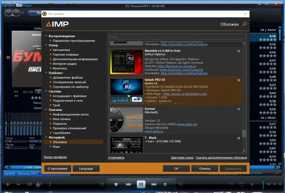Click the Tempo slider in the player
This screenshot has height=193, width=285.
coord(16,141)
